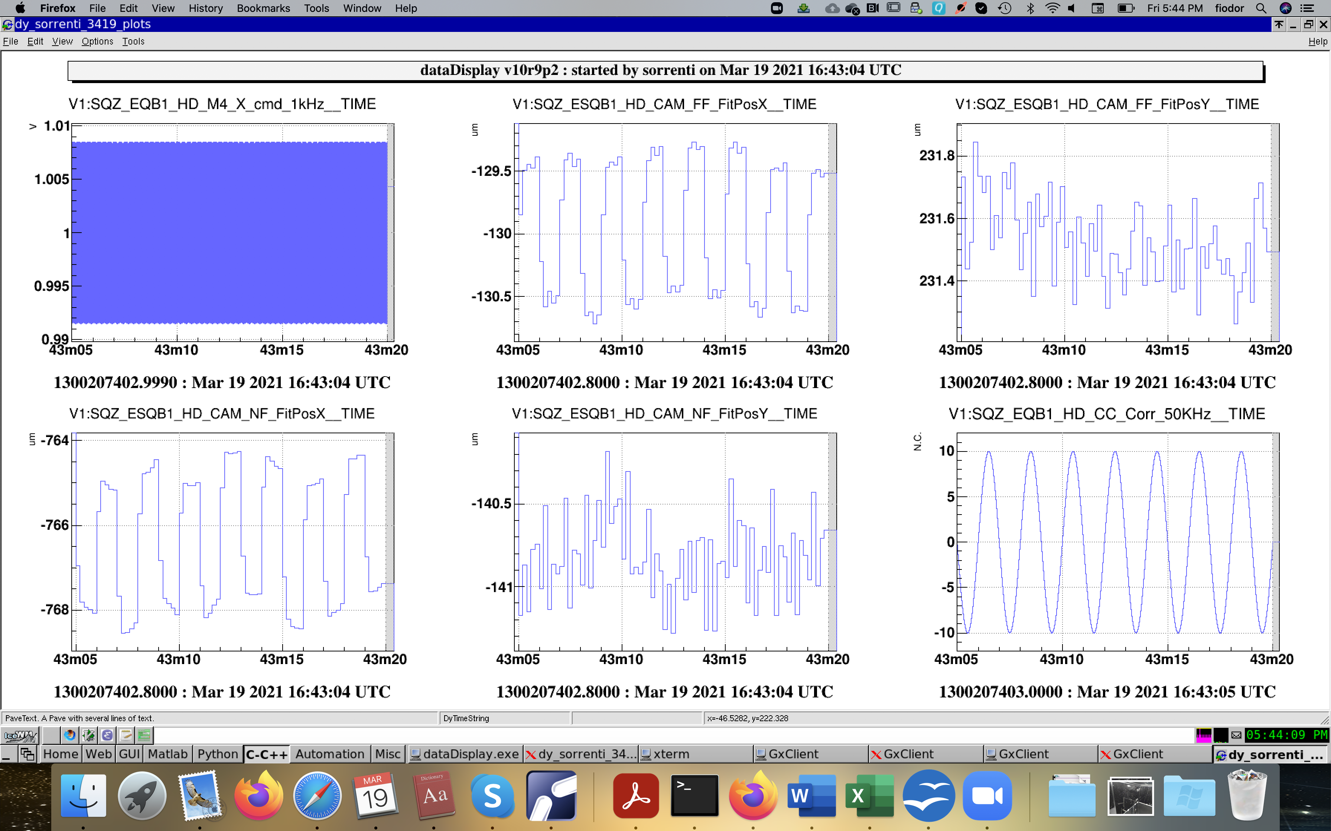
Task: Click the magenta CPU monitor graph in tray
Action: coord(1203,735)
